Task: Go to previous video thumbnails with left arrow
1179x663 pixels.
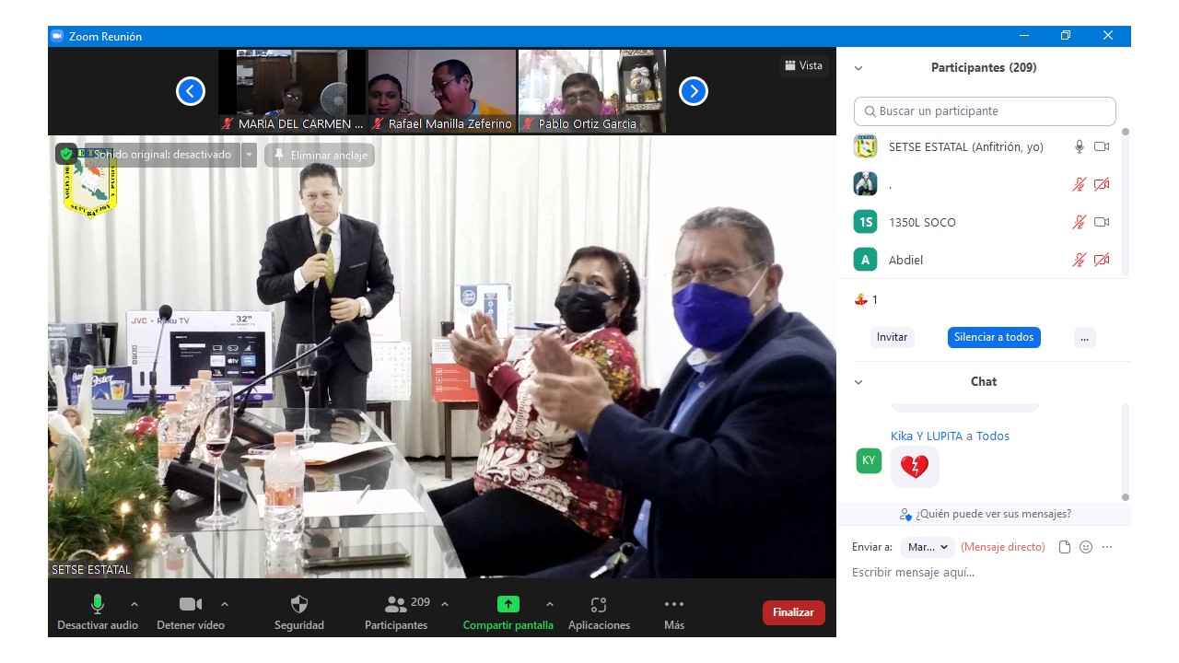Action: [x=191, y=91]
